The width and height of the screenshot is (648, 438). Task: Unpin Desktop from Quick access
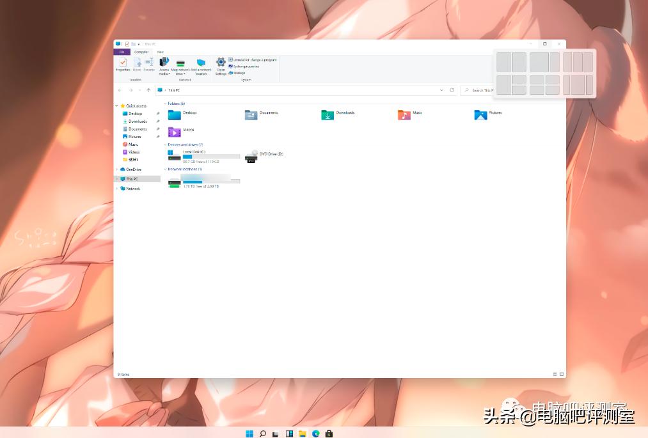pos(158,113)
